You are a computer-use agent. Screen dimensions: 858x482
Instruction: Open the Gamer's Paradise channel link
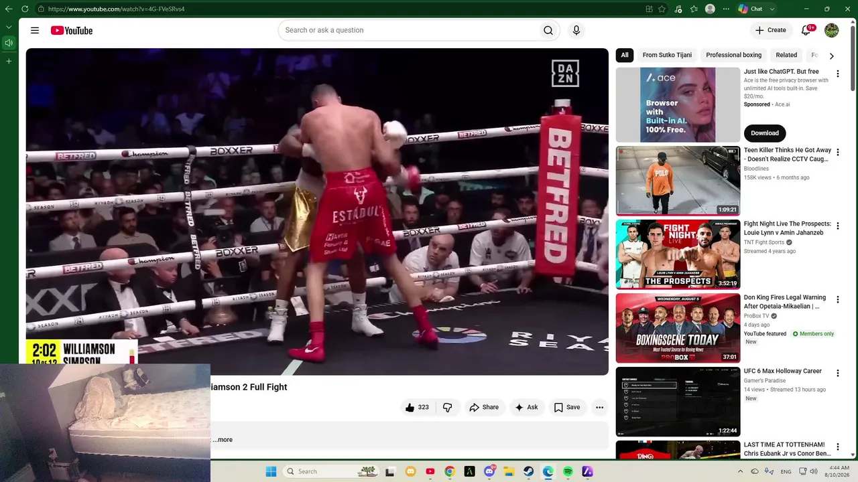[x=765, y=381]
